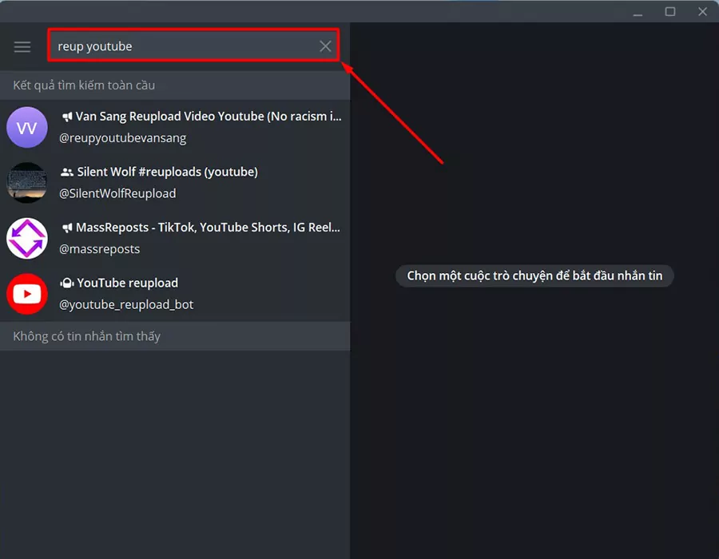This screenshot has width=719, height=559.
Task: Maximize the Telegram window
Action: [x=670, y=11]
